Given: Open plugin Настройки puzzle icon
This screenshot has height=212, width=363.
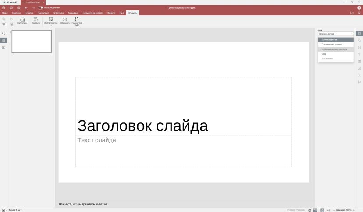Looking at the screenshot, I should click(x=22, y=21).
